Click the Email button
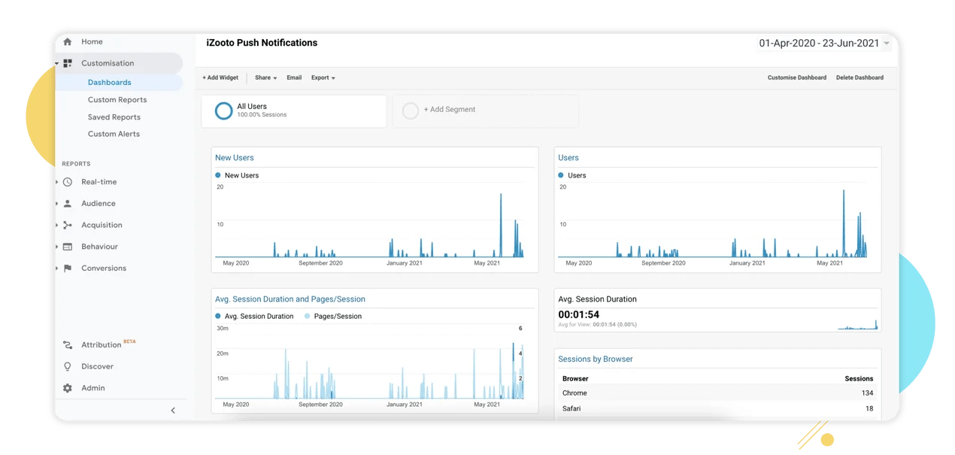The height and width of the screenshot is (455, 955). point(294,77)
